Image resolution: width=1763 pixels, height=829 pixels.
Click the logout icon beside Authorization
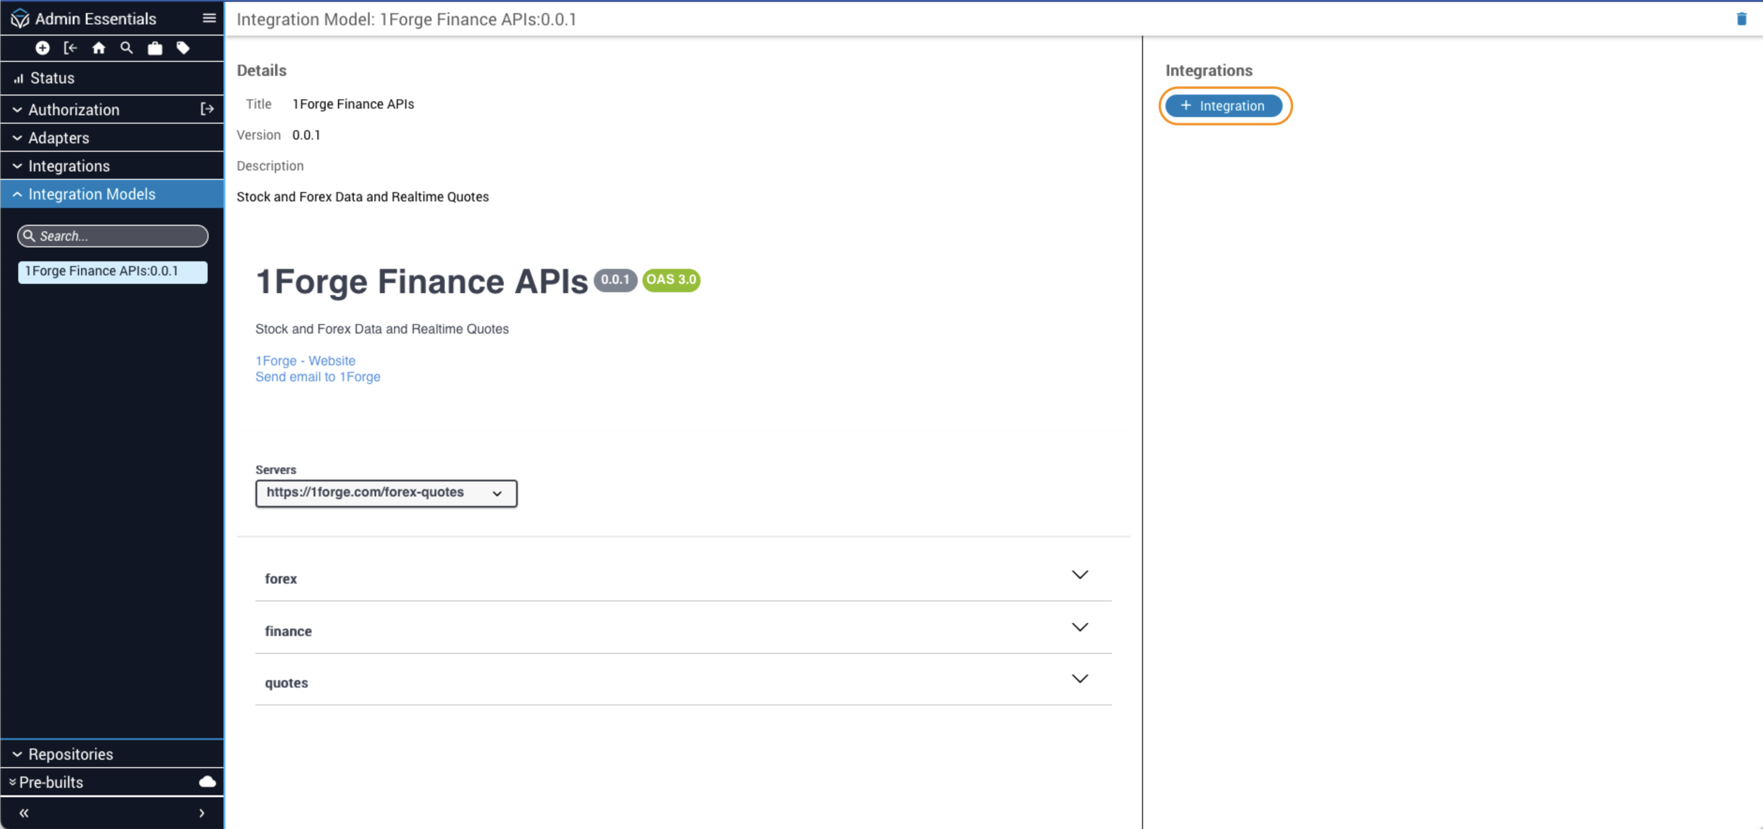coord(207,110)
